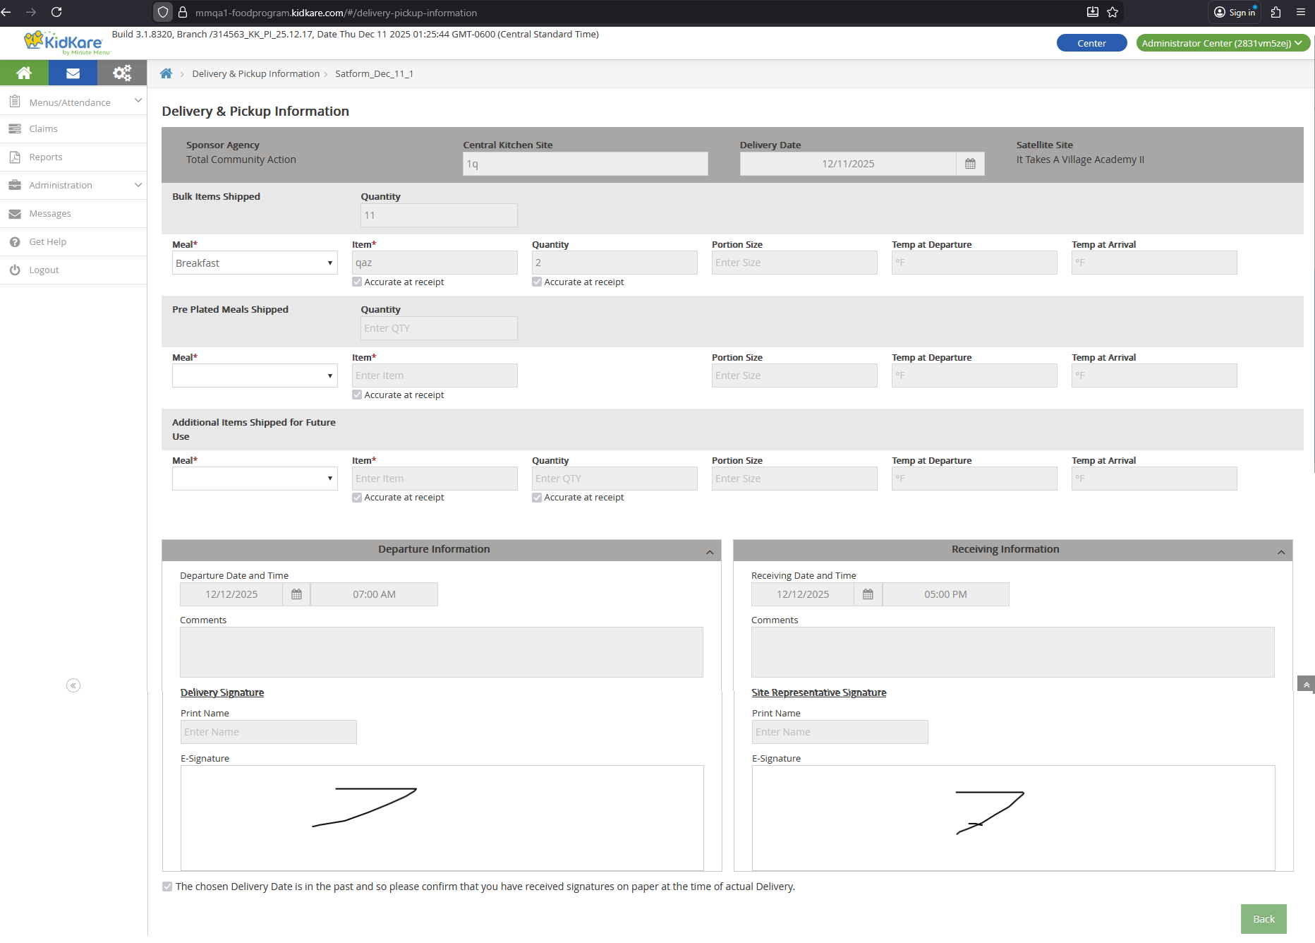Open the Receiving Date calendar icon

pos(868,594)
